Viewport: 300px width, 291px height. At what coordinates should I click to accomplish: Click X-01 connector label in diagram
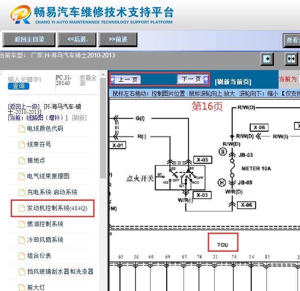117,145
